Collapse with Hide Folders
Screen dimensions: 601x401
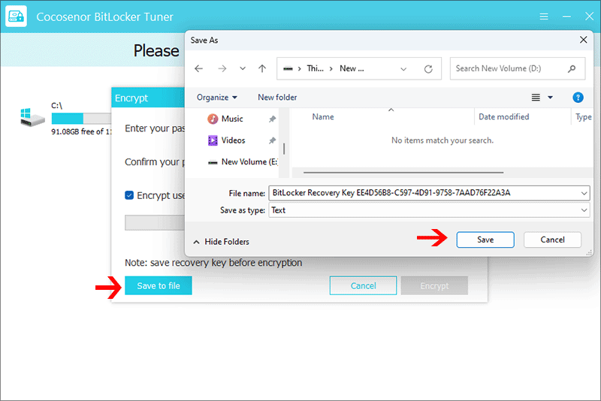[x=221, y=242]
